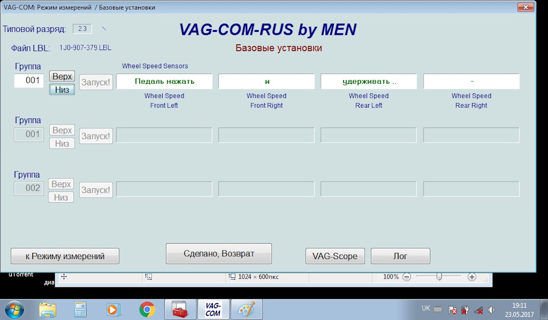Close the VAG-COM basic settings window
Screen dimensions: 548x320
[x=525, y=7]
